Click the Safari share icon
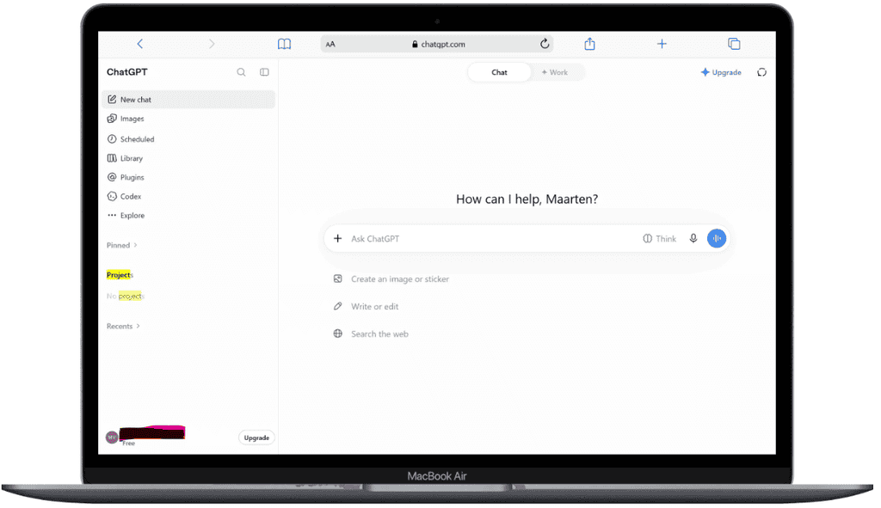 point(589,44)
